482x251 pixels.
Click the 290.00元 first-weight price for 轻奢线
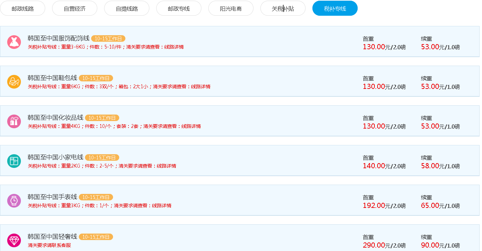pos(376,245)
